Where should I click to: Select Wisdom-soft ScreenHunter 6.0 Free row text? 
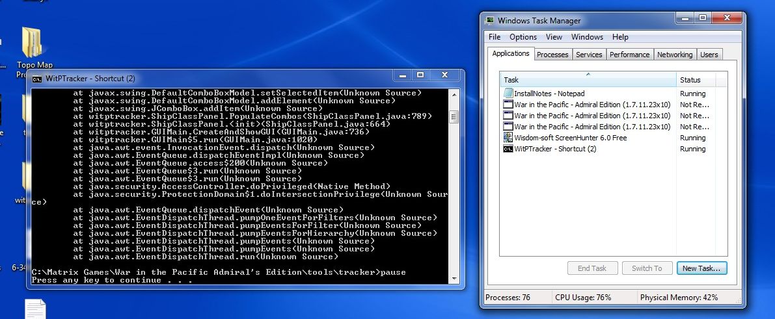(571, 138)
